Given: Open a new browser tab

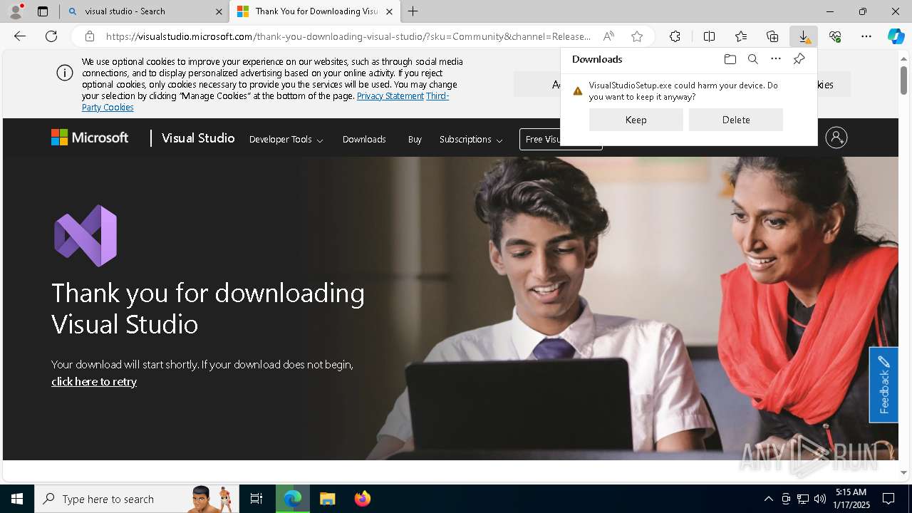Looking at the screenshot, I should [413, 11].
